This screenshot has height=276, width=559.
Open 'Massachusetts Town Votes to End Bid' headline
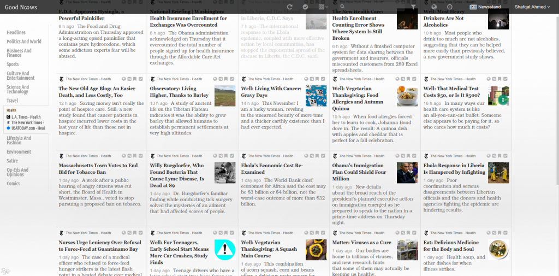[98, 169]
